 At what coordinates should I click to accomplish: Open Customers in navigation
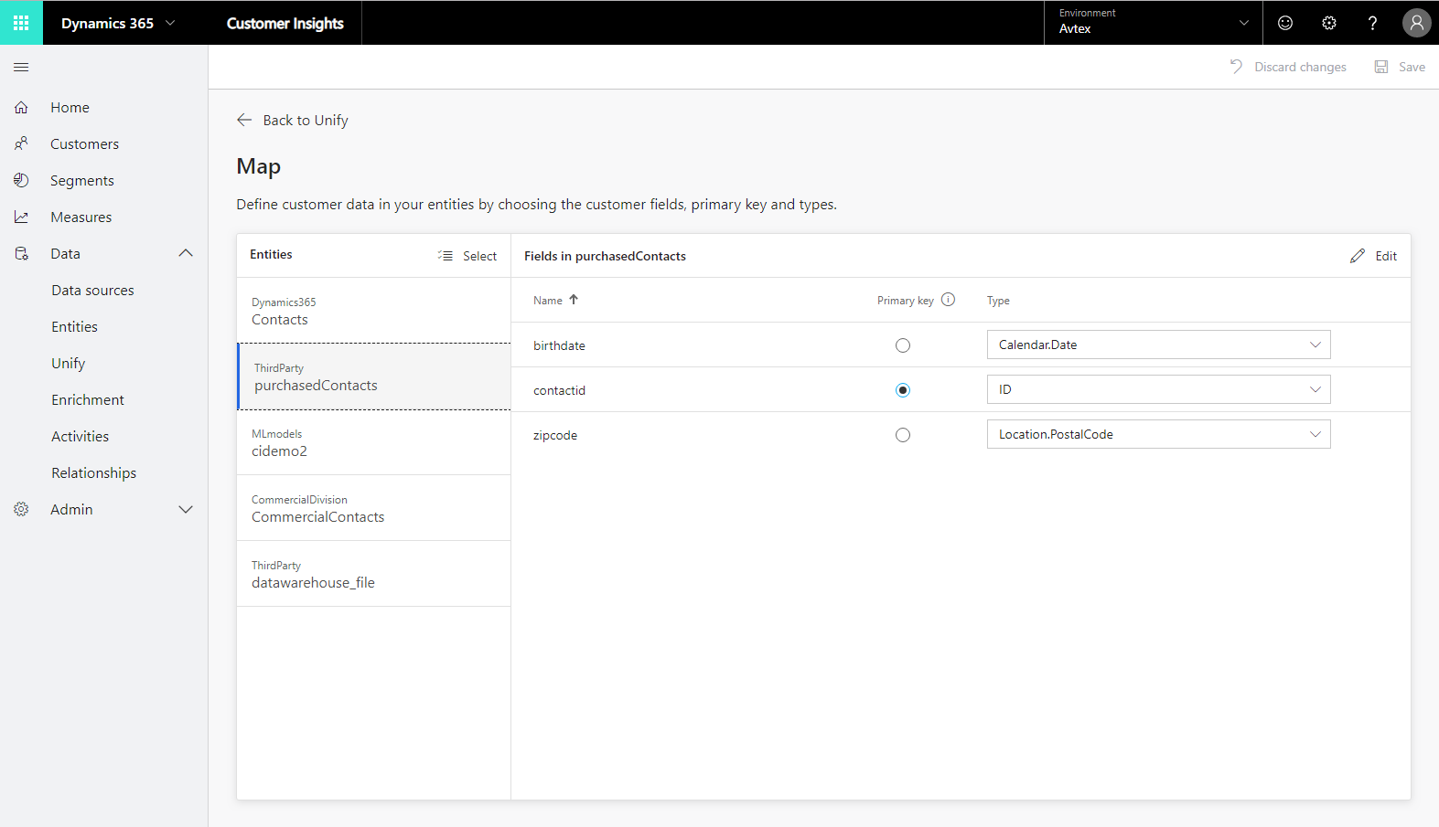[84, 143]
